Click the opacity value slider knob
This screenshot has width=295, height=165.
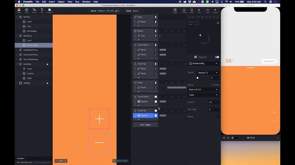point(197,78)
